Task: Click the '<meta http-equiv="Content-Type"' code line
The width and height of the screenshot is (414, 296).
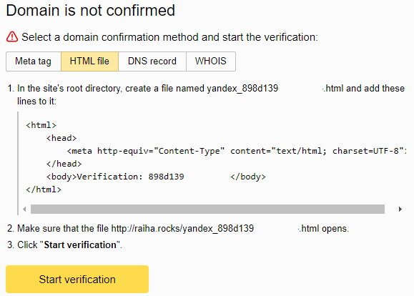Action: coord(236,151)
